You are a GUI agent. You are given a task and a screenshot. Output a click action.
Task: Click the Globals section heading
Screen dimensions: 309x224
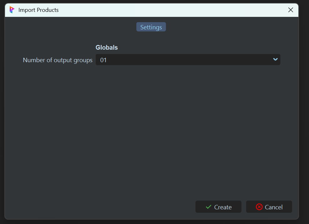[107, 47]
